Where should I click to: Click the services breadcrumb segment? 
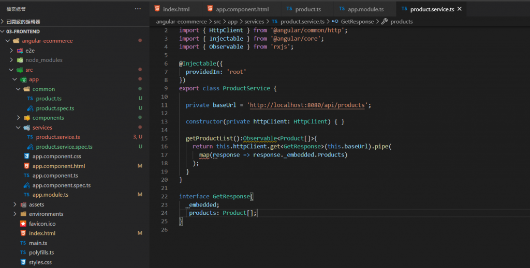tap(254, 22)
